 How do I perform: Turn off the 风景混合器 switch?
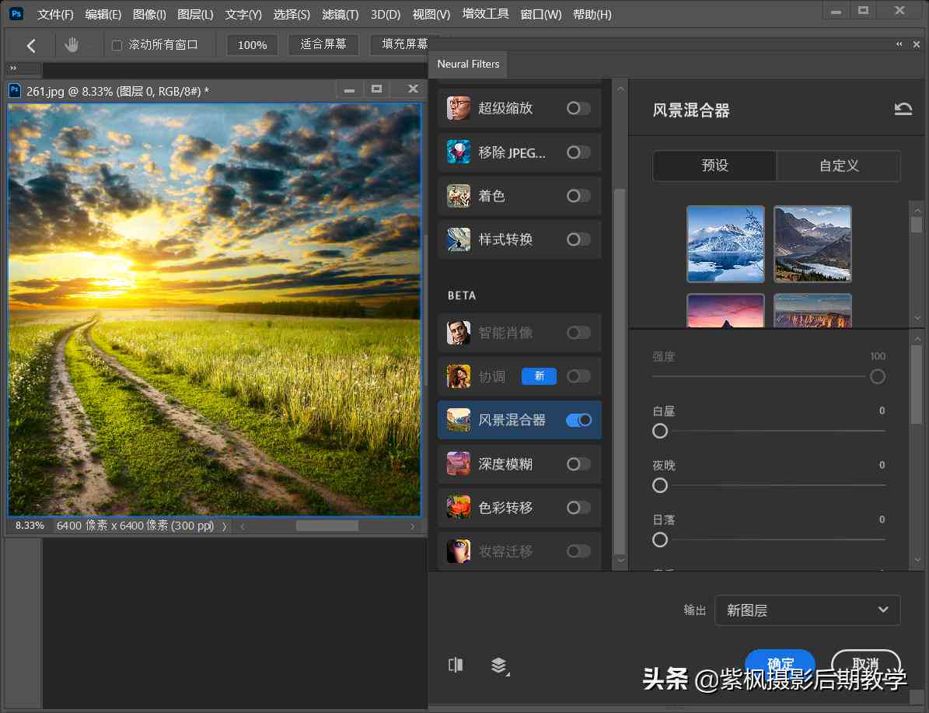578,420
